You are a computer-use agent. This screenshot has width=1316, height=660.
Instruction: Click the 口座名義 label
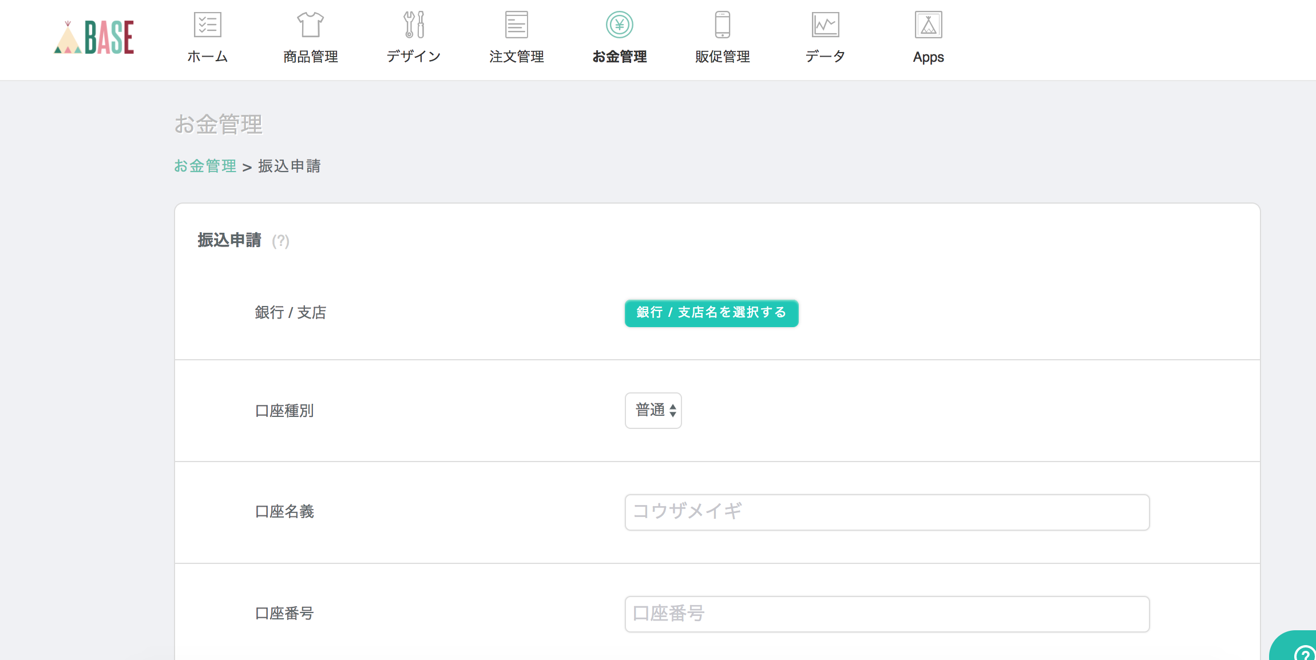(x=284, y=511)
